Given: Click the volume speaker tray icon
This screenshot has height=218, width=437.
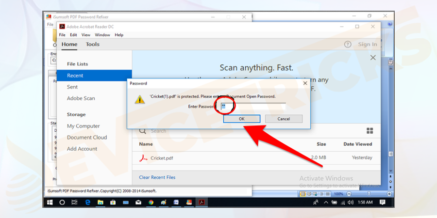Looking at the screenshot, I should coord(351,202).
